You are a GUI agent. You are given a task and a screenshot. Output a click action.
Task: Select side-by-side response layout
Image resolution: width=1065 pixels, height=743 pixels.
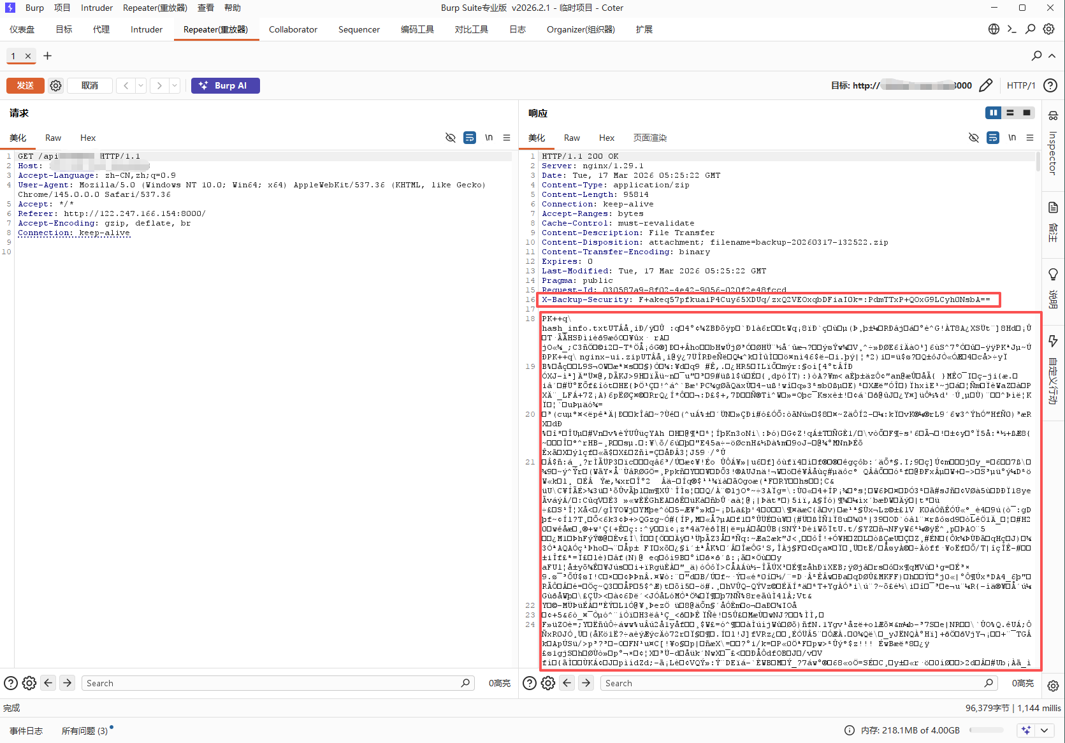point(993,113)
